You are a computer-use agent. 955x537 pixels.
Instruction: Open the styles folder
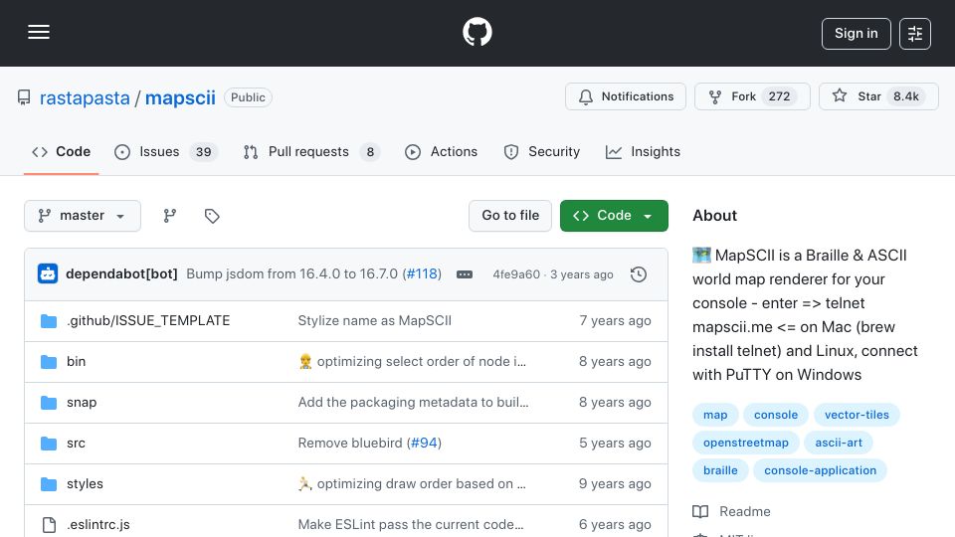[85, 484]
